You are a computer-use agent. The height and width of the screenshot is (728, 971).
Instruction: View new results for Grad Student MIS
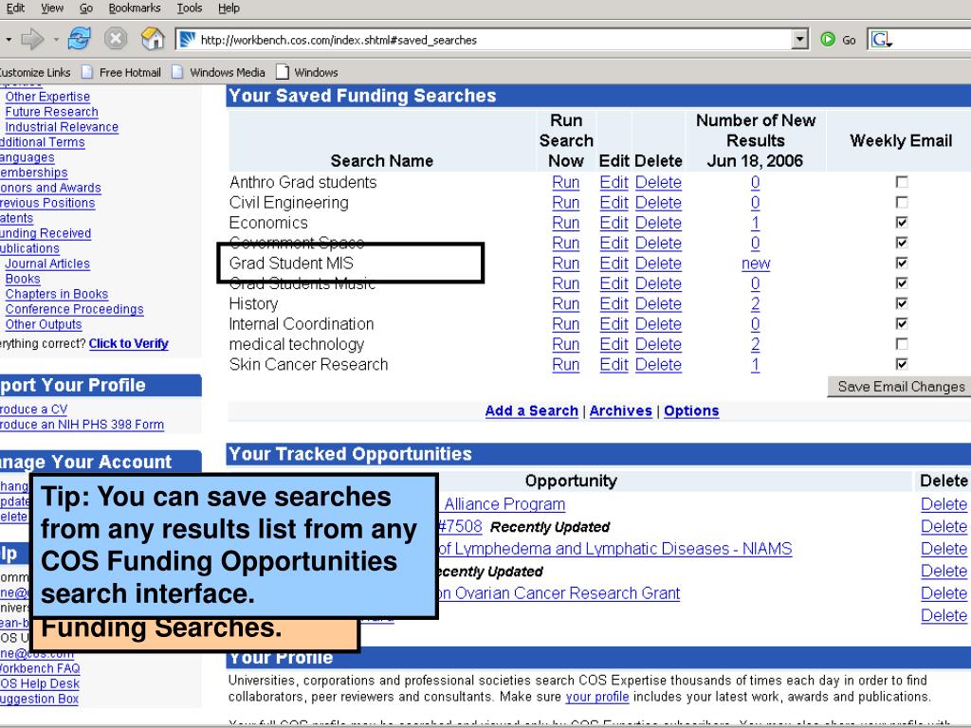point(756,264)
